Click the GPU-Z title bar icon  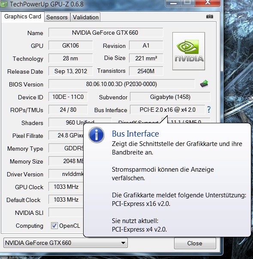[3, 4]
